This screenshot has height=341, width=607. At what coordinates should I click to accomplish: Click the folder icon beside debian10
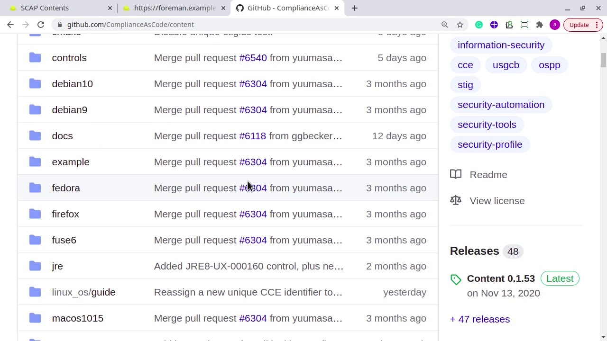[x=35, y=84]
